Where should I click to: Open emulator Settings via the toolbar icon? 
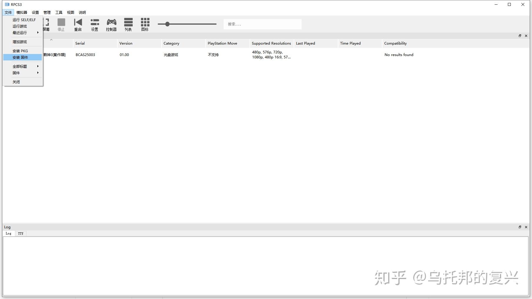point(94,24)
